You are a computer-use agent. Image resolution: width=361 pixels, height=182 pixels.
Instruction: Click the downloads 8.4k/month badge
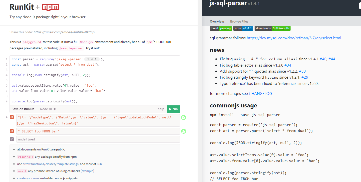pos(273,28)
